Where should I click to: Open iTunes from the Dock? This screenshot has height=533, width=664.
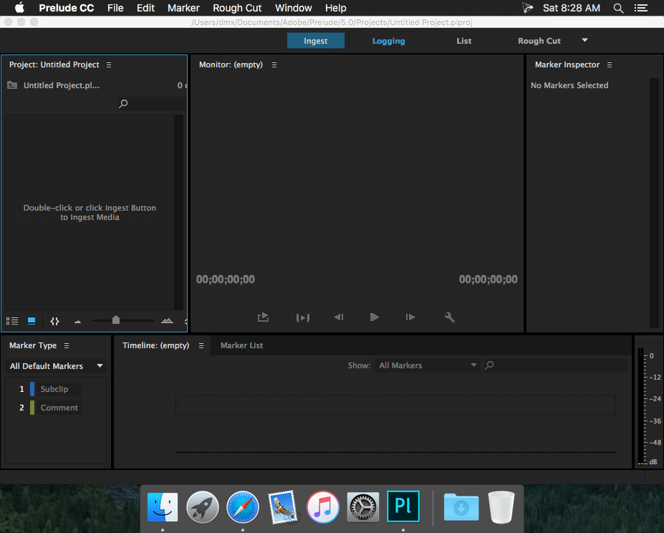(x=322, y=506)
